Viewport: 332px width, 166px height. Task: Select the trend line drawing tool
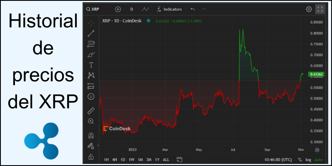pyautogui.click(x=91, y=34)
